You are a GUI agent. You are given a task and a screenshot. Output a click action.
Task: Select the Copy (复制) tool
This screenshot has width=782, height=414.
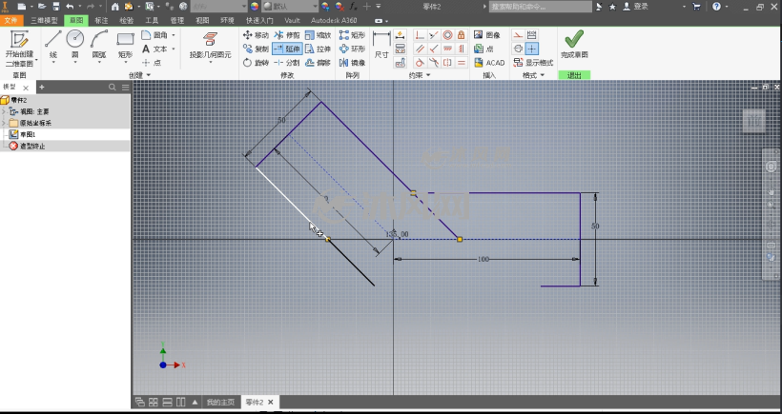pyautogui.click(x=256, y=49)
